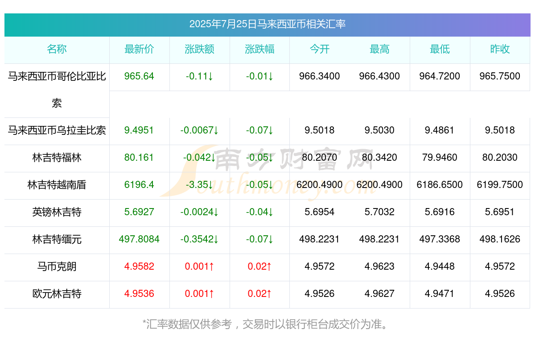Click change amount -0.0024↓
535x338 pixels.
[199, 212]
